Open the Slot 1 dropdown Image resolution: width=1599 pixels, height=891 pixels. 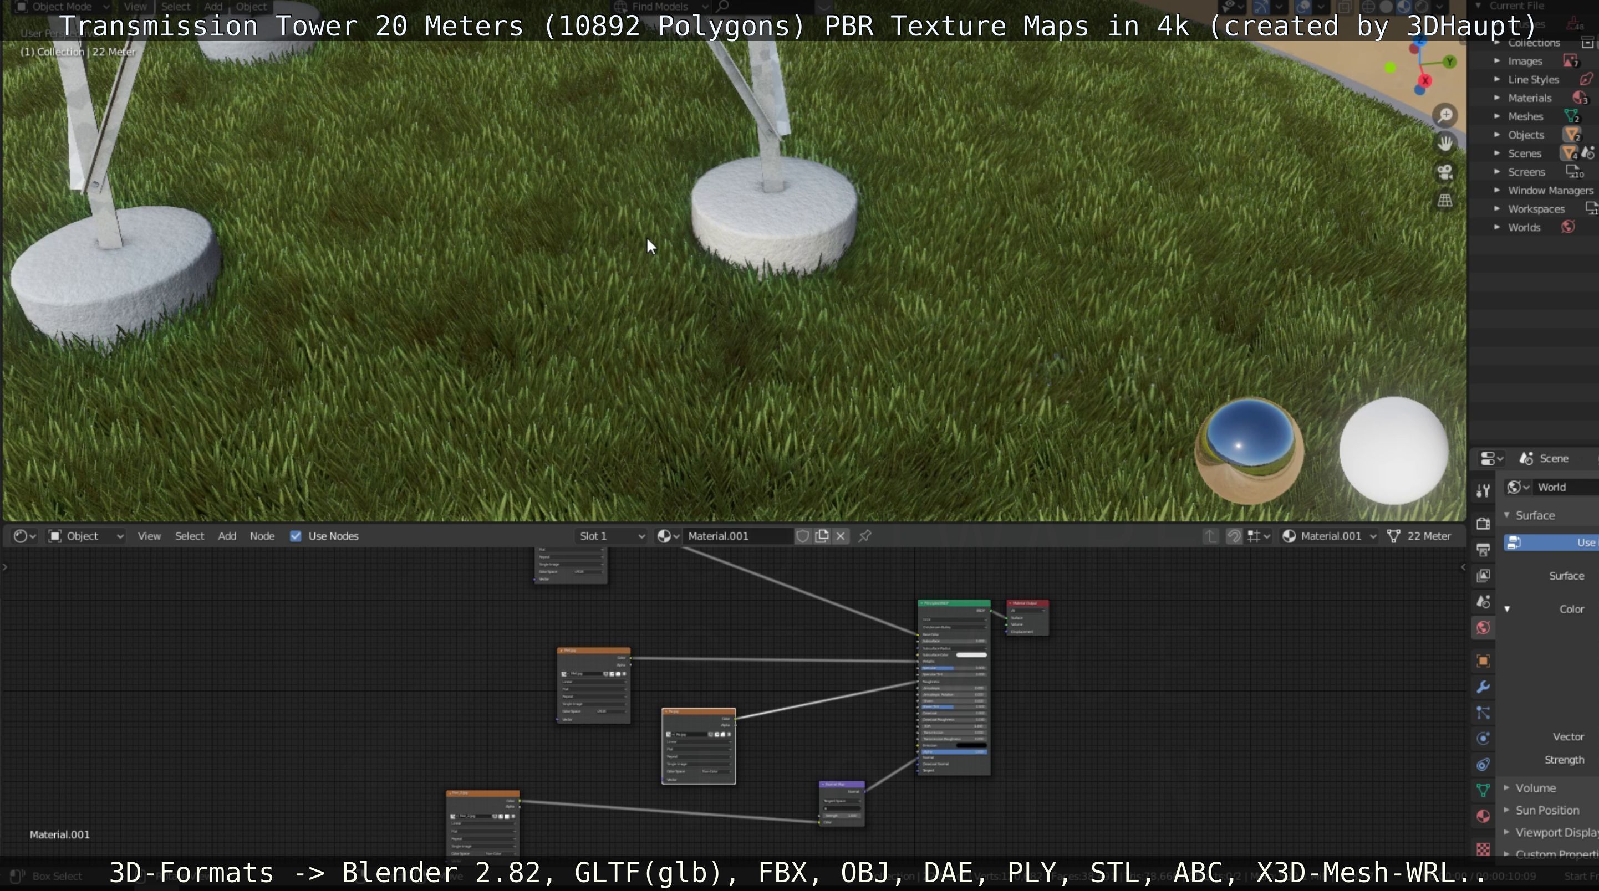611,535
